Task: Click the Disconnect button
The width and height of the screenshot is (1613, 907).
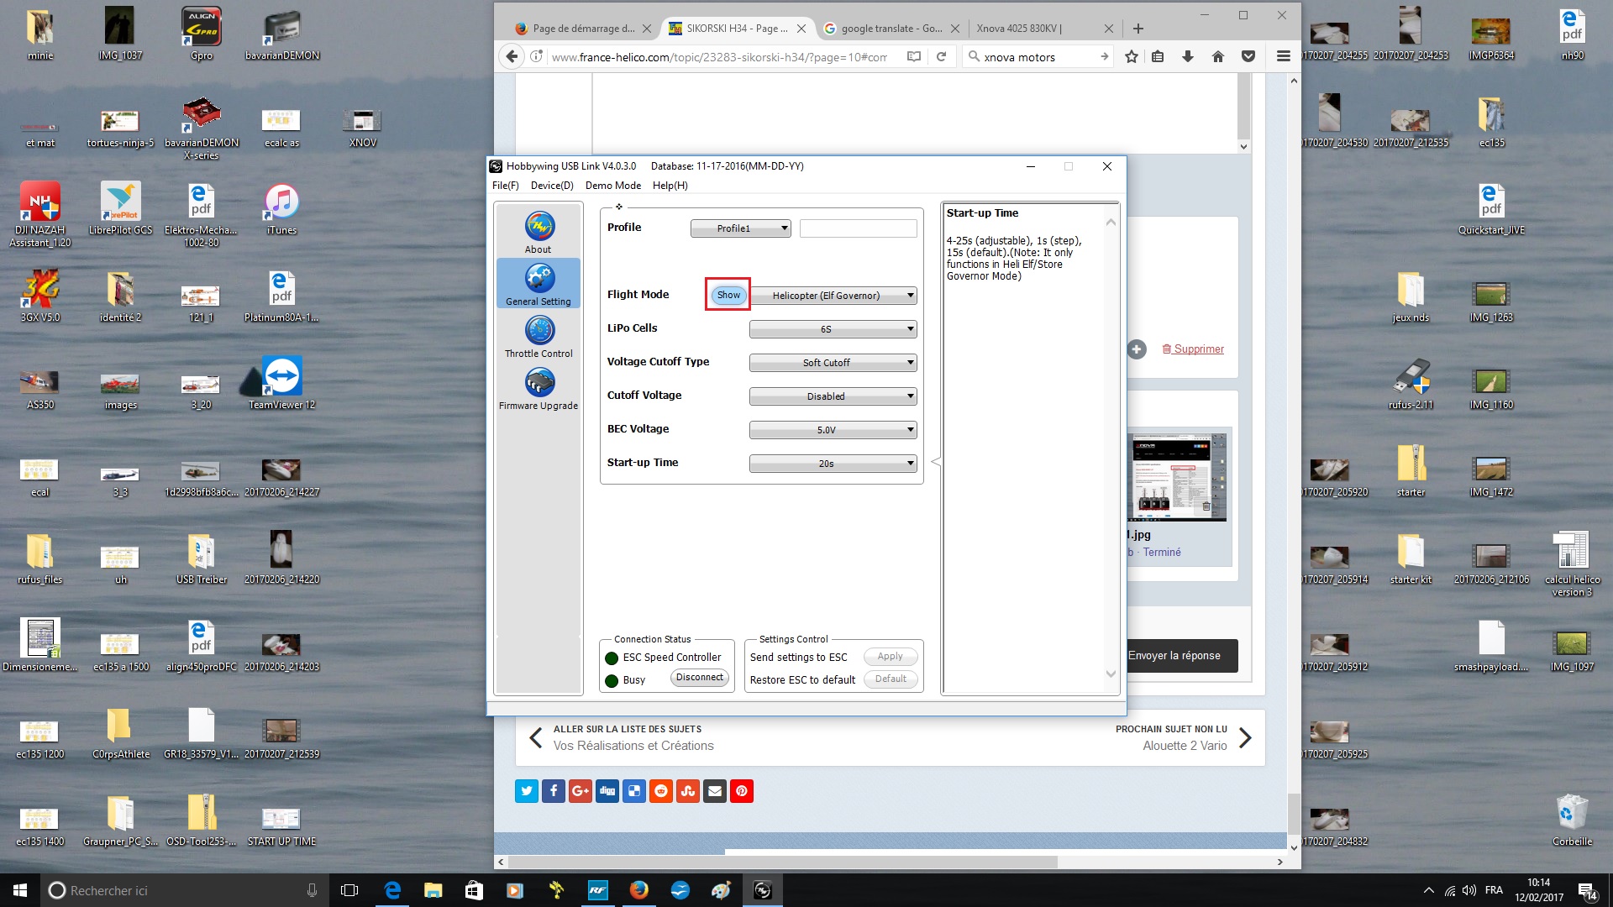Action: [x=700, y=678]
